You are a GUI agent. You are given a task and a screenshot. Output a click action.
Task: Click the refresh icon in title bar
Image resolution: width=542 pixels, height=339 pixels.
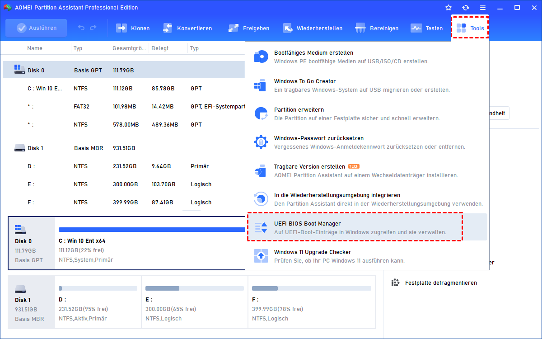[x=466, y=8]
